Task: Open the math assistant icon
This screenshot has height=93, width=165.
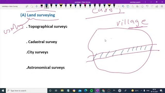Action: pyautogui.click(x=137, y=6)
